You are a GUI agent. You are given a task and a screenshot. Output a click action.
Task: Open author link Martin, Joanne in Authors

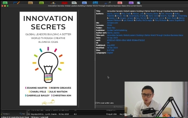(x=113, y=14)
